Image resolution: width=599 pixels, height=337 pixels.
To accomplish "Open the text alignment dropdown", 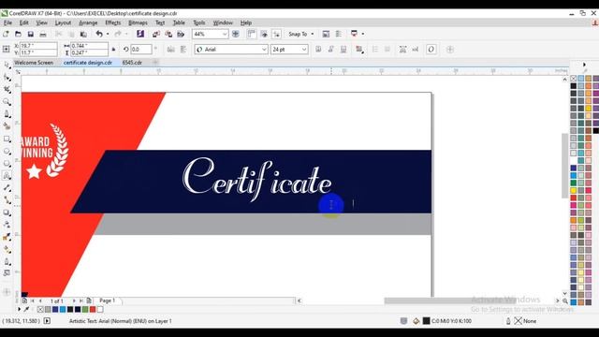I will 359,50.
